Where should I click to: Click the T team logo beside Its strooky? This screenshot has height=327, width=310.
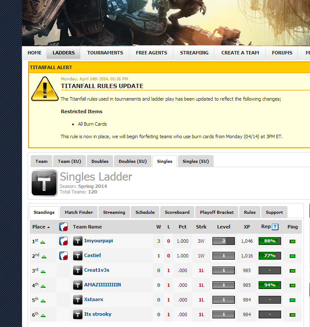[78, 314]
